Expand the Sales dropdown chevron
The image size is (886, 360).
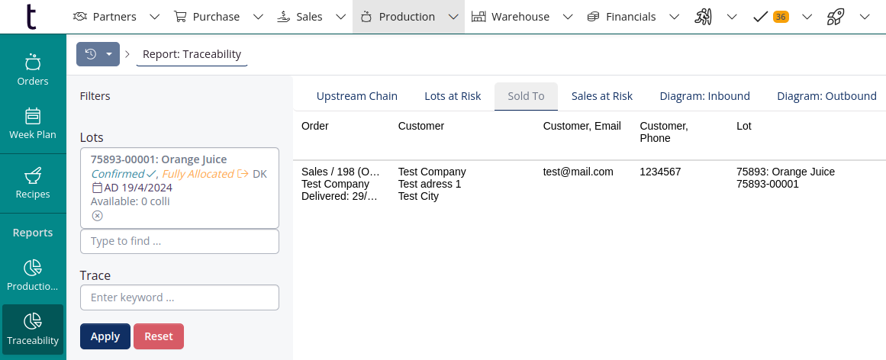[340, 17]
